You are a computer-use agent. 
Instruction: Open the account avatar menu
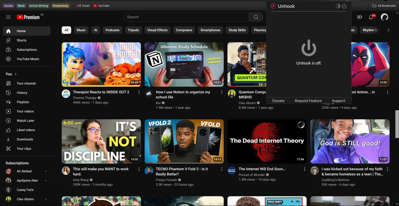tap(384, 17)
